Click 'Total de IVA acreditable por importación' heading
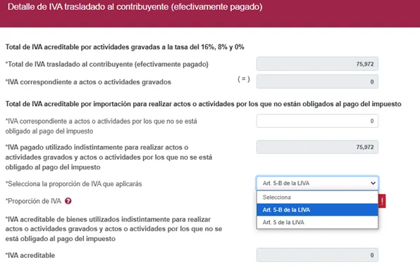The height and width of the screenshot is (267, 420). coord(203,104)
